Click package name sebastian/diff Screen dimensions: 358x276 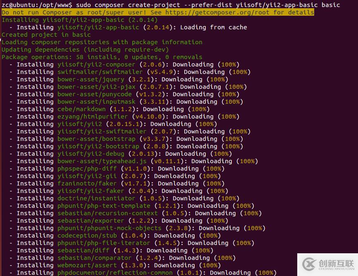point(84,250)
